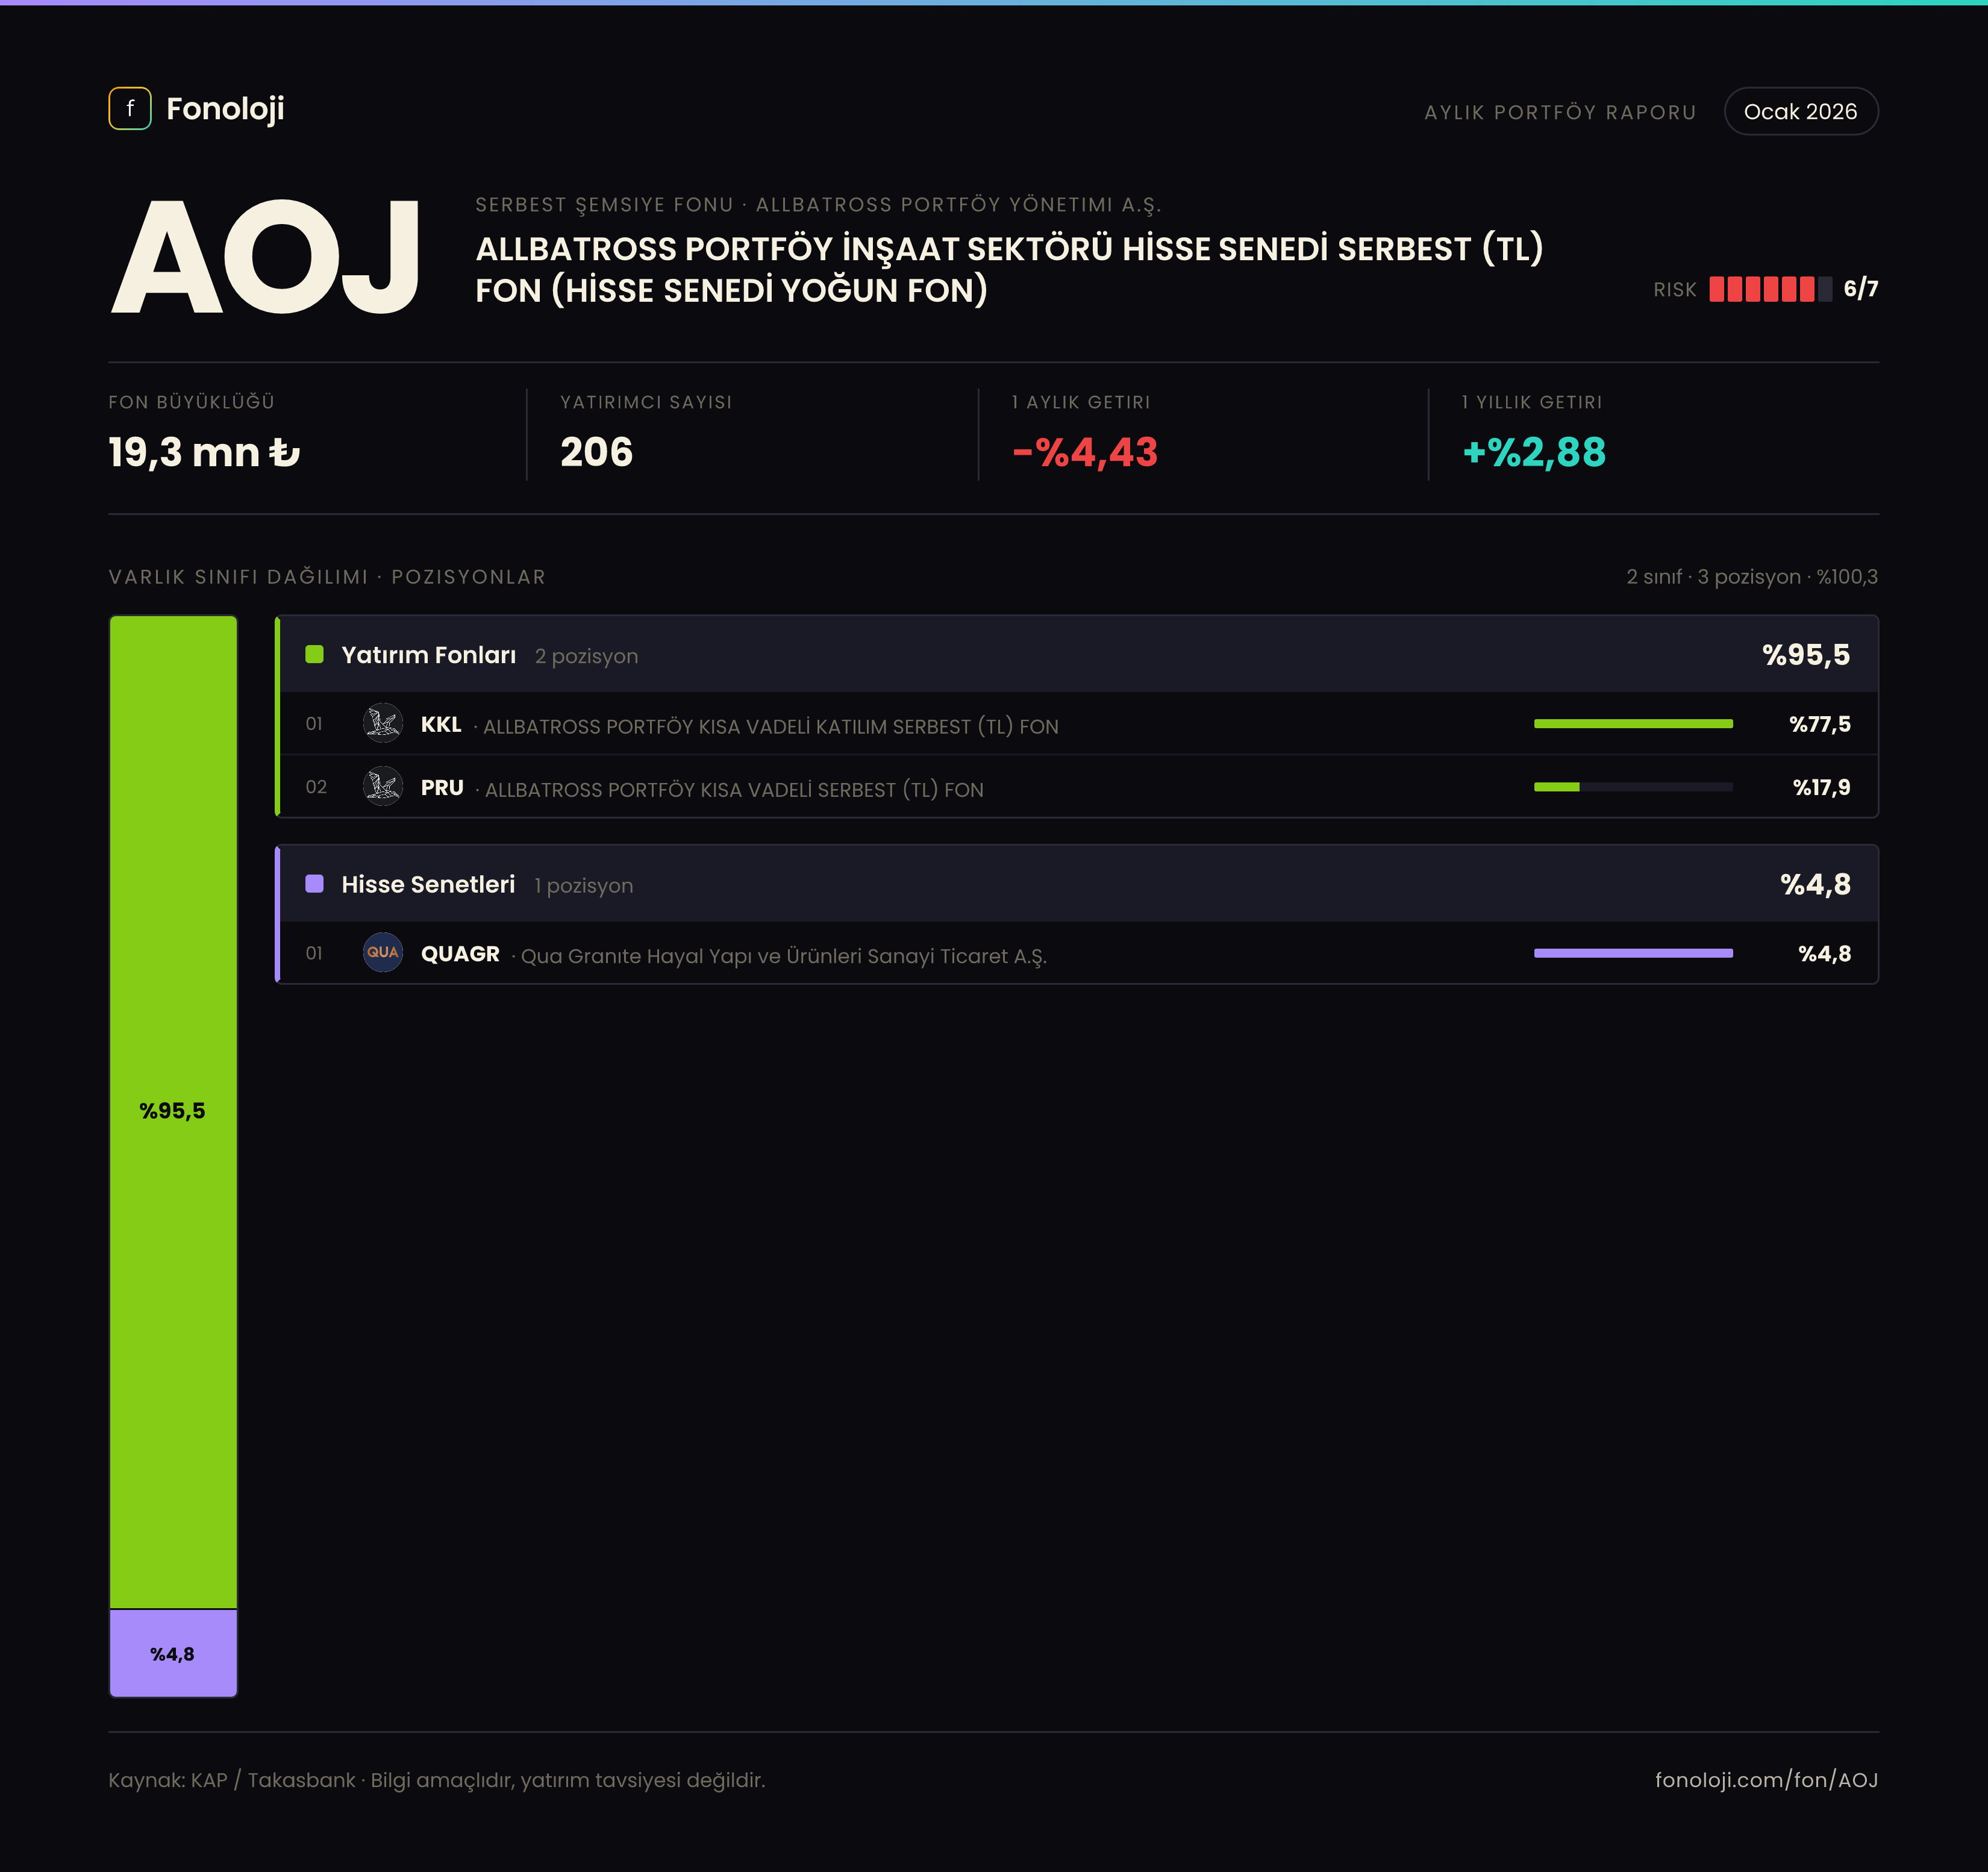Click the Fonoloji brand name
Viewport: 1988px width, 1872px height.
pyautogui.click(x=225, y=109)
